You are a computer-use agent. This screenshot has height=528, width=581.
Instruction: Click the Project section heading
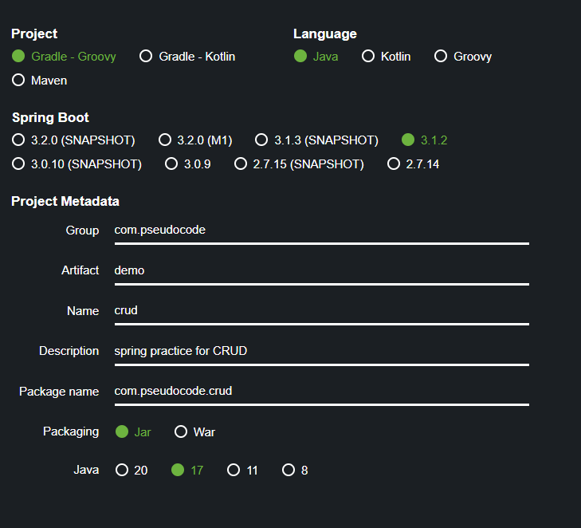34,33
